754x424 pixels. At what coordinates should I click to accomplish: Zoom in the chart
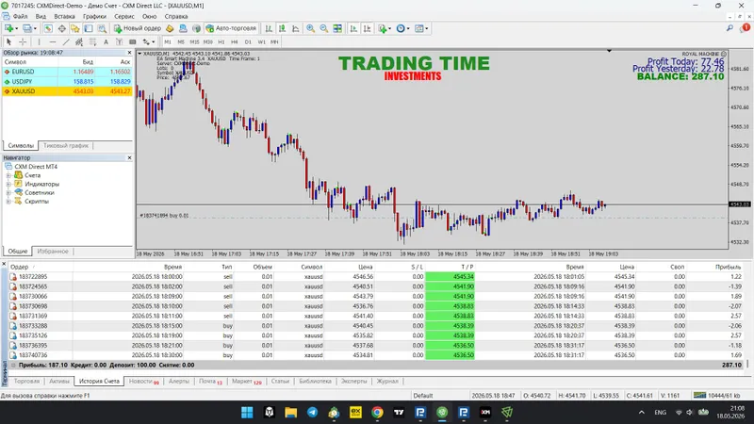[x=311, y=29]
